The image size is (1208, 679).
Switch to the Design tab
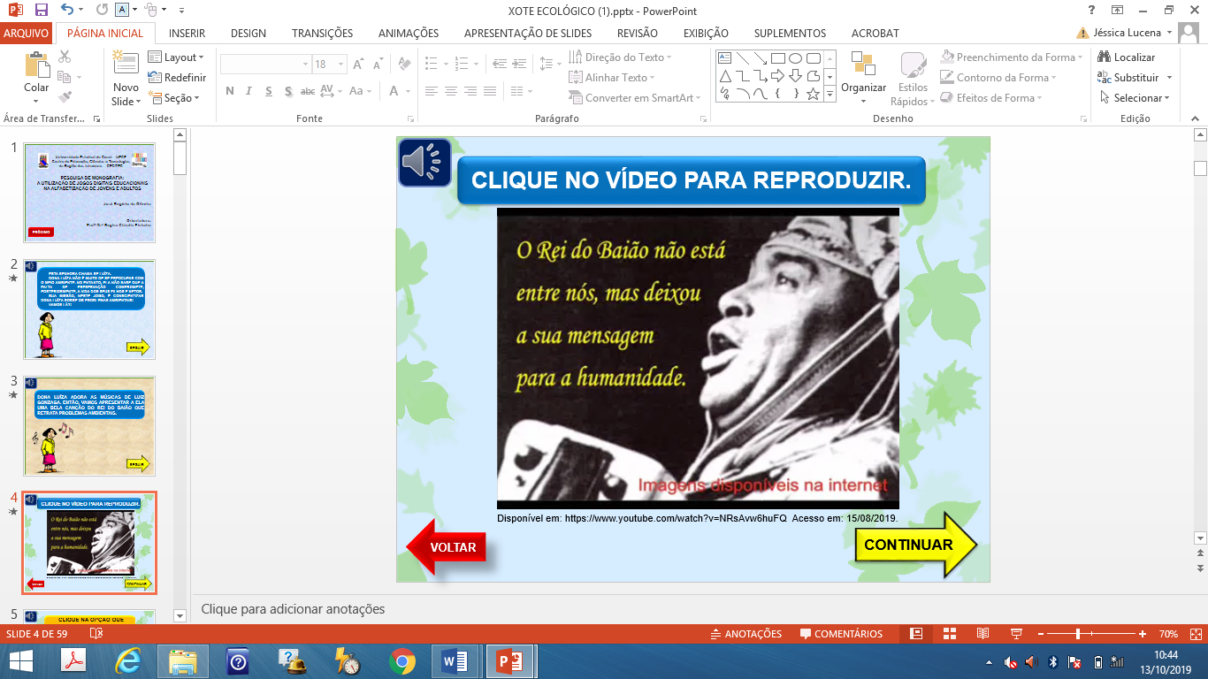point(248,34)
